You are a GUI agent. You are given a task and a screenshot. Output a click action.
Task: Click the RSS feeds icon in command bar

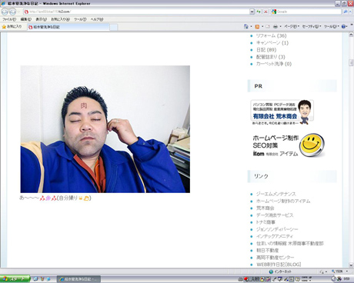pyautogui.click(x=257, y=27)
